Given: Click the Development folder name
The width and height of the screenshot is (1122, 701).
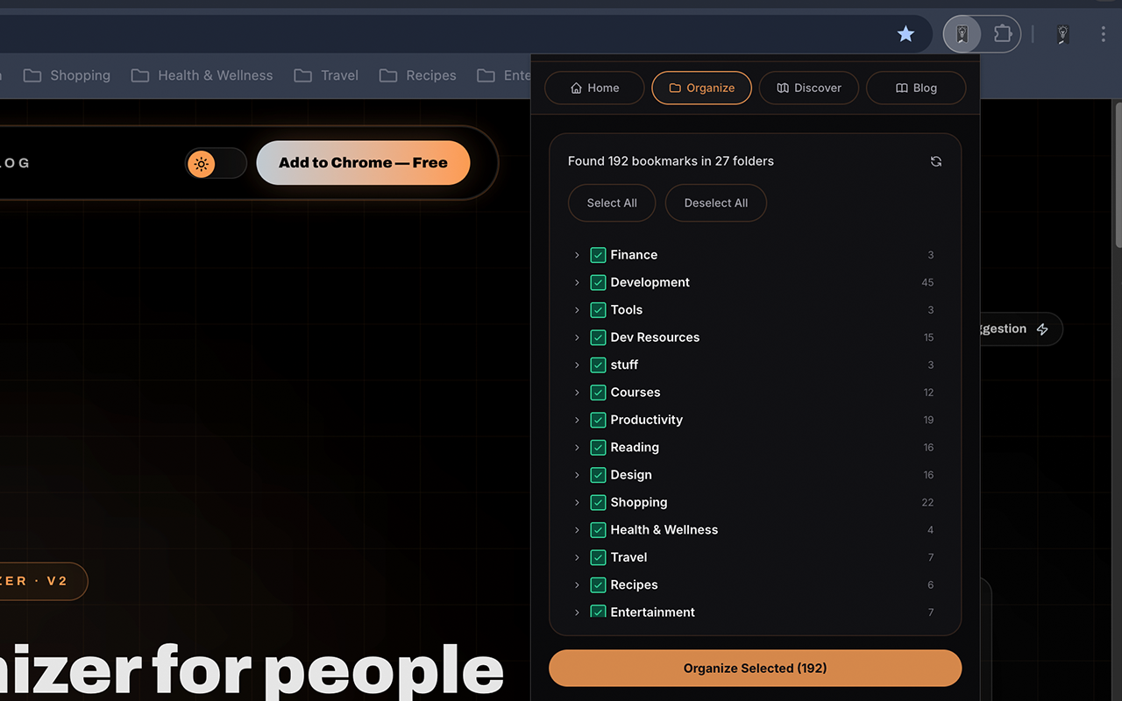Looking at the screenshot, I should click(650, 282).
